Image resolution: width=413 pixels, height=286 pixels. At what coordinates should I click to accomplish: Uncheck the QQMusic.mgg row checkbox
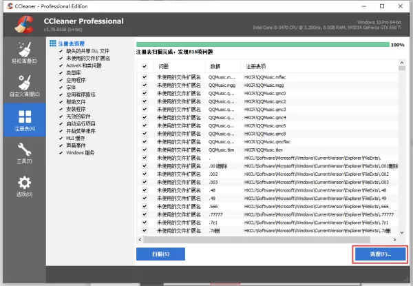click(x=145, y=85)
